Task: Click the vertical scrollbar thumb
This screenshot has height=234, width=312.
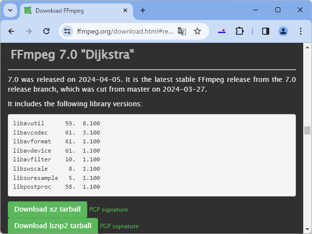Action: pyautogui.click(x=307, y=131)
